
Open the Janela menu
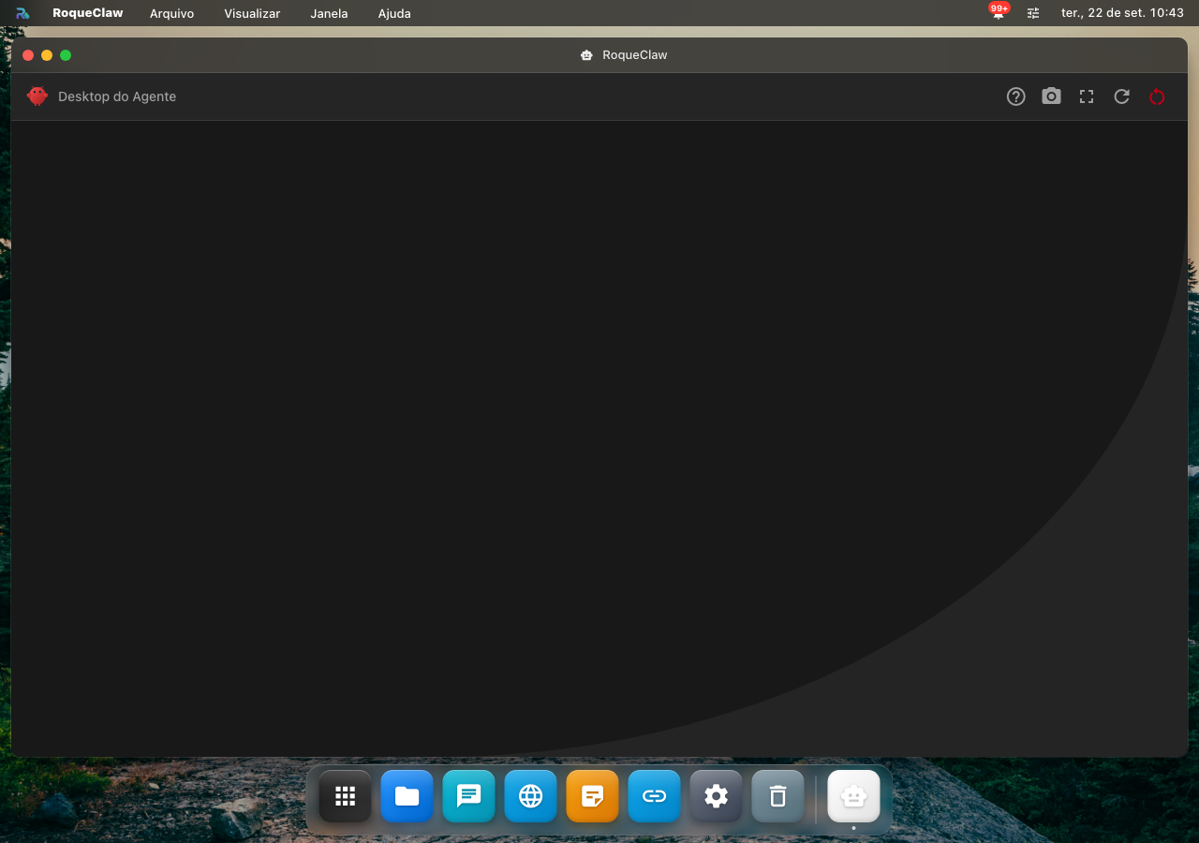[330, 13]
